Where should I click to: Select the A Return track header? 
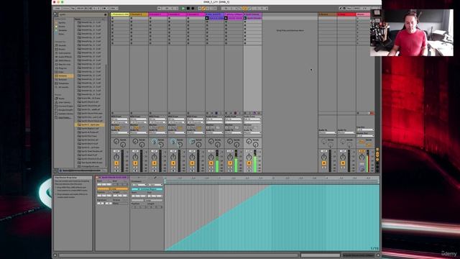328,14
